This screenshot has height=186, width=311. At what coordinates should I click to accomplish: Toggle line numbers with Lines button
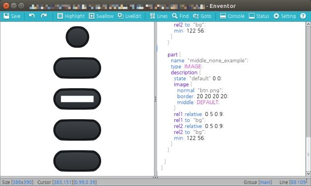[158, 16]
